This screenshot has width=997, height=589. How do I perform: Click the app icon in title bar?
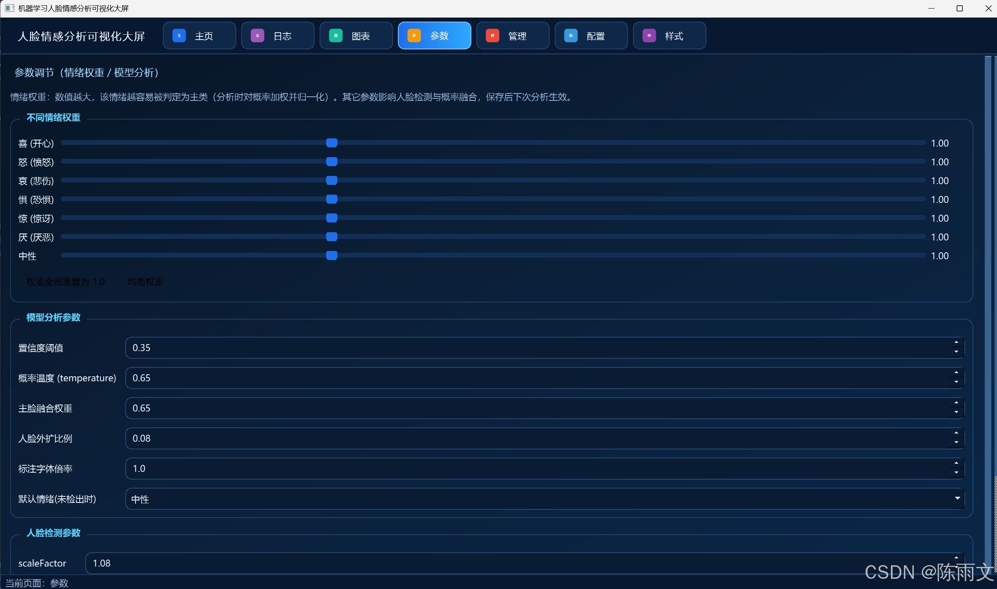[9, 8]
